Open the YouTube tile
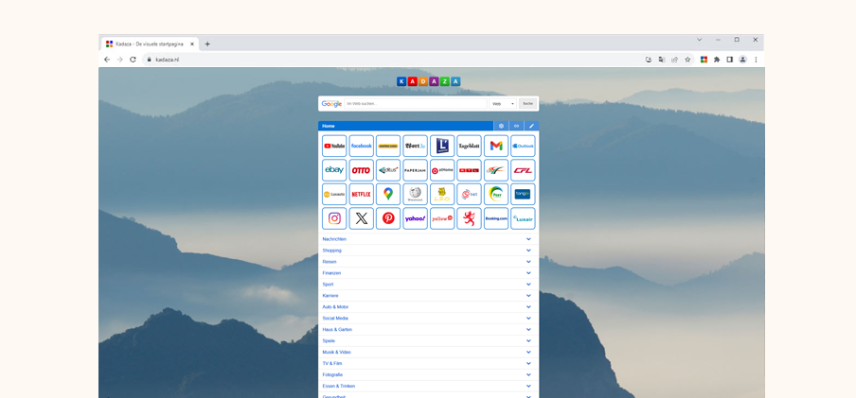Screen dimensions: 856x398 tap(334, 147)
